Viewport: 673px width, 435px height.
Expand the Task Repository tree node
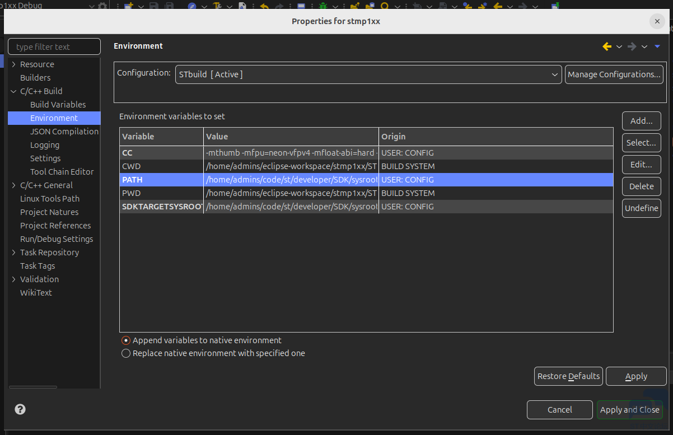click(14, 252)
